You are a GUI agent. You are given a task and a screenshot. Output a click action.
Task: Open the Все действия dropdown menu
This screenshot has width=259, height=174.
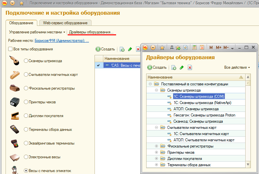[237, 67]
